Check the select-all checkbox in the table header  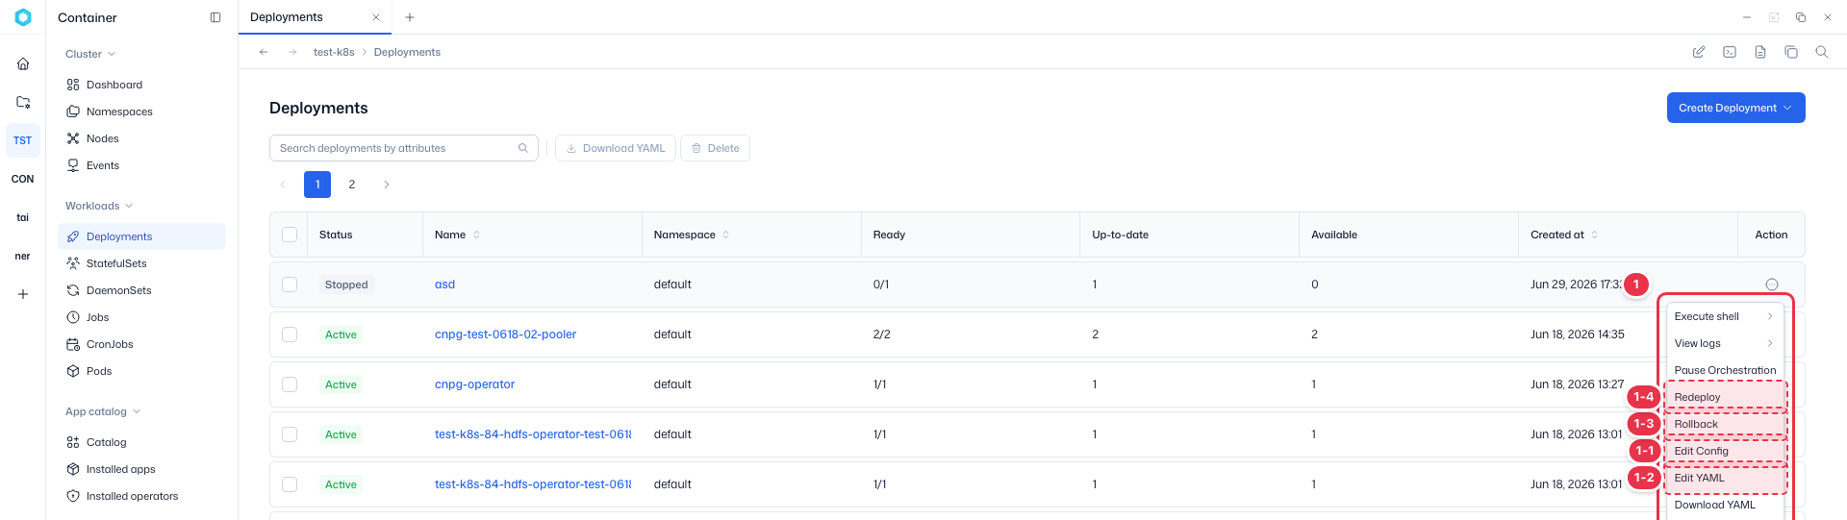[x=290, y=235]
